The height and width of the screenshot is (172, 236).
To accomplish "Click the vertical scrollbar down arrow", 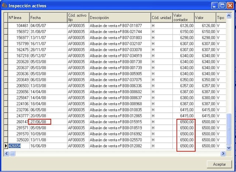I will point(229,147).
